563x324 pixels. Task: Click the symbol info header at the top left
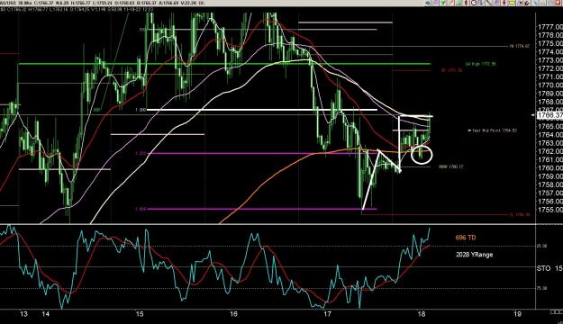tap(103, 3)
